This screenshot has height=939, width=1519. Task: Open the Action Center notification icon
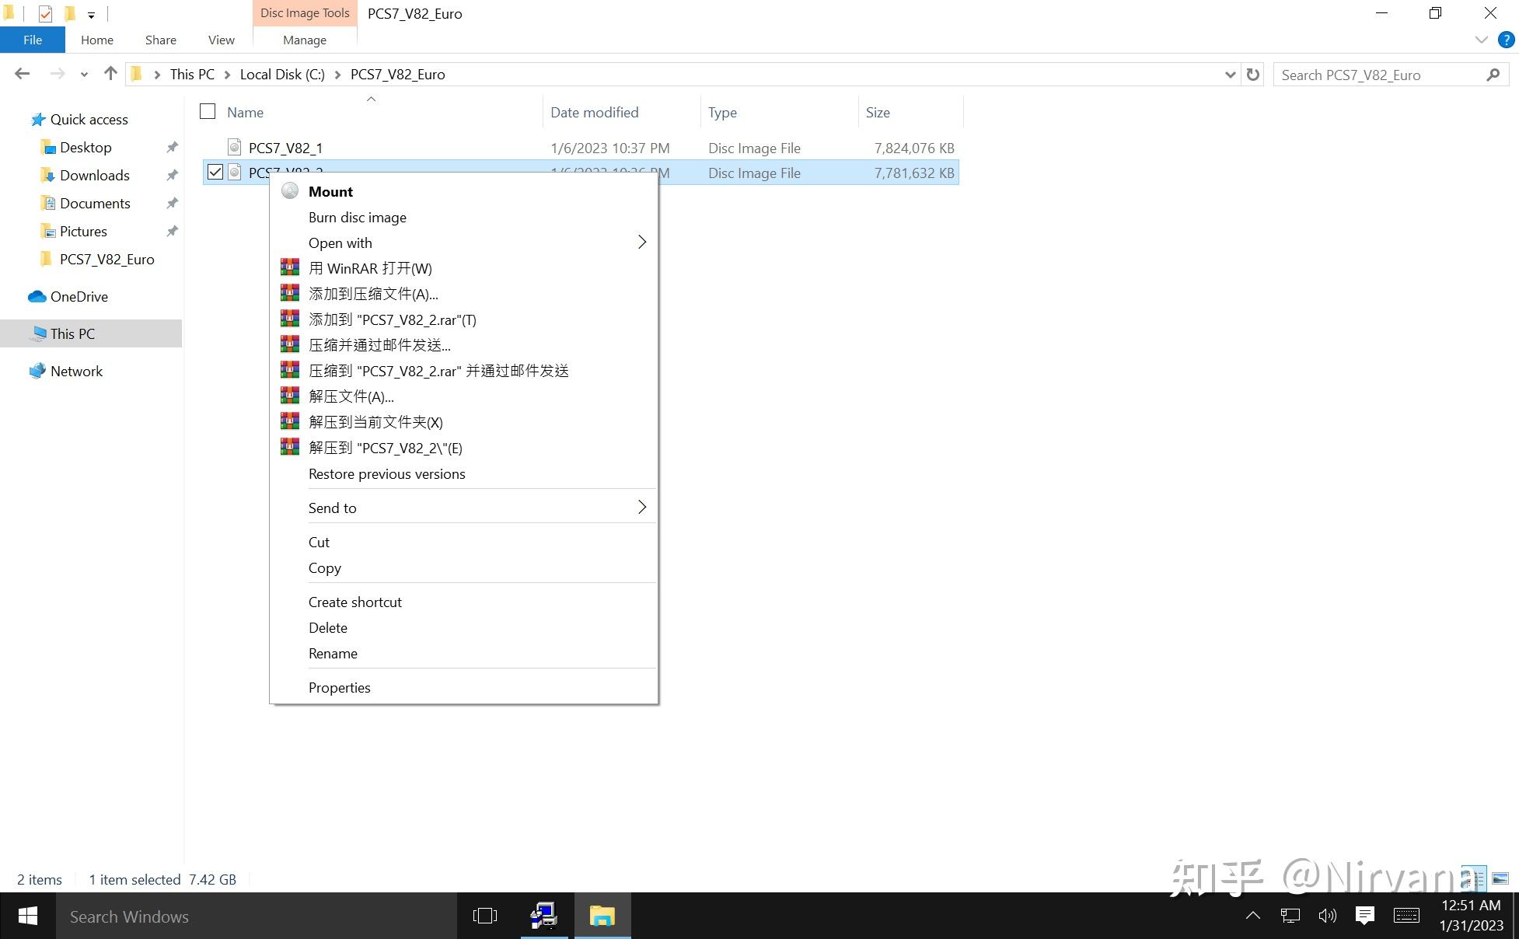(x=1366, y=916)
